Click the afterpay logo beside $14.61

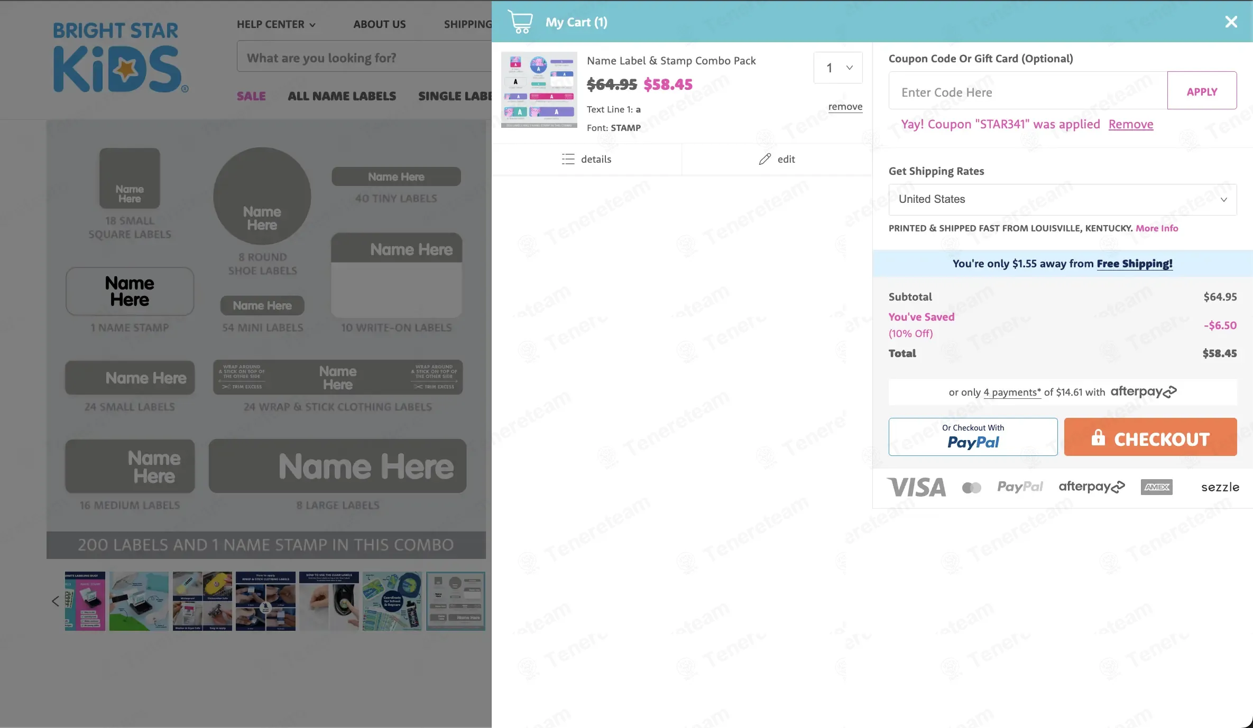(x=1143, y=391)
